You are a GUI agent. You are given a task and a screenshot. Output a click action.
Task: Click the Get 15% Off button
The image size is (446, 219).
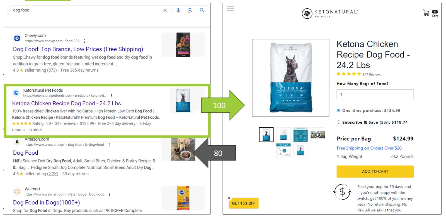coord(244,203)
